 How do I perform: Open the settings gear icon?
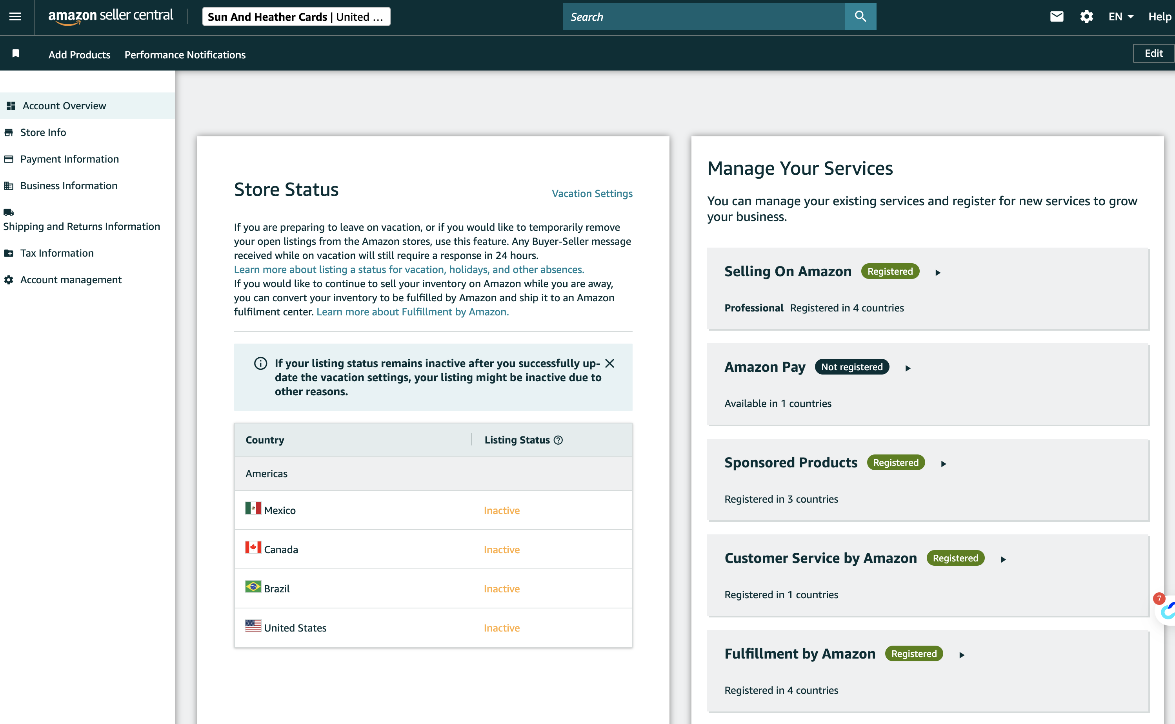(x=1086, y=17)
